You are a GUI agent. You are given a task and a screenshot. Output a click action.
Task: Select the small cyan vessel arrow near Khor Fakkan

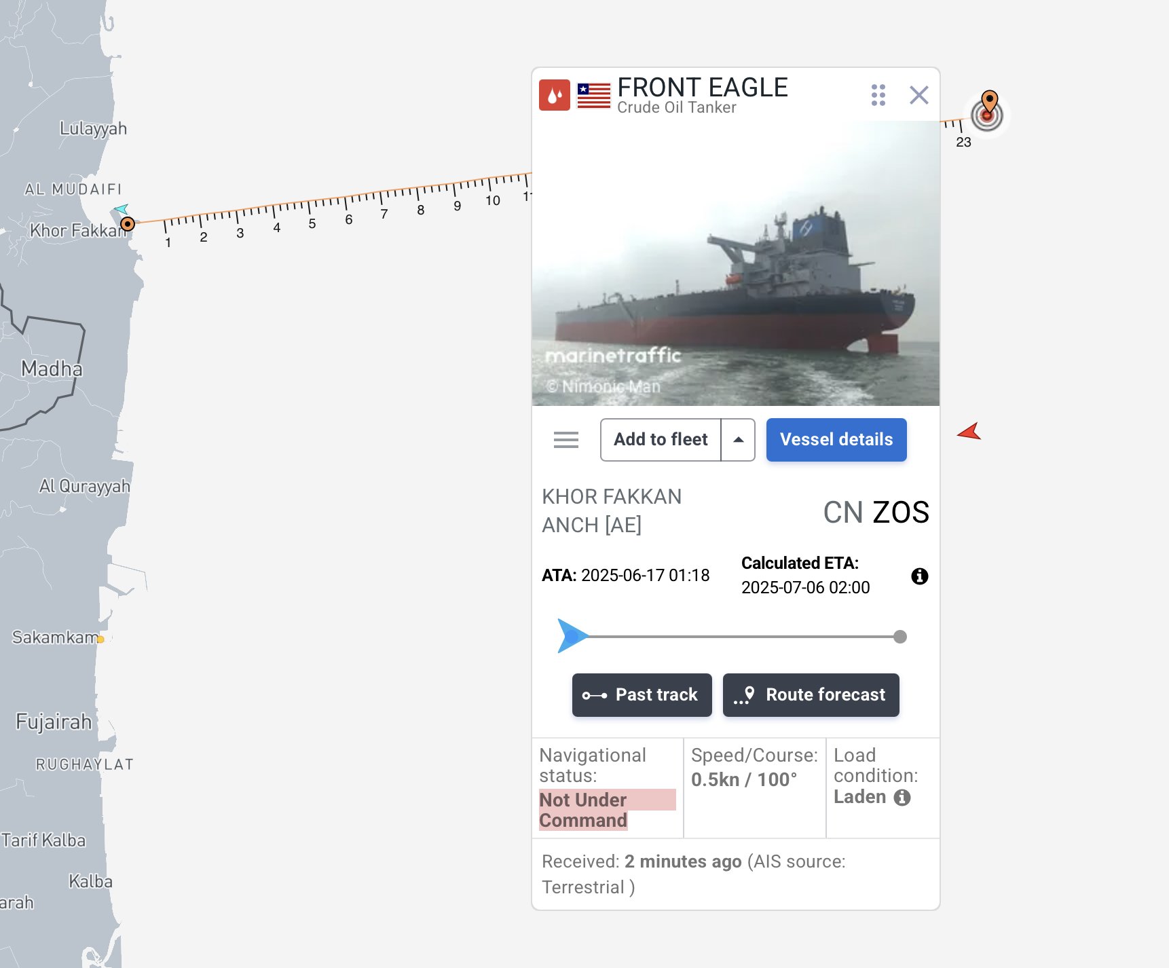pyautogui.click(x=122, y=209)
